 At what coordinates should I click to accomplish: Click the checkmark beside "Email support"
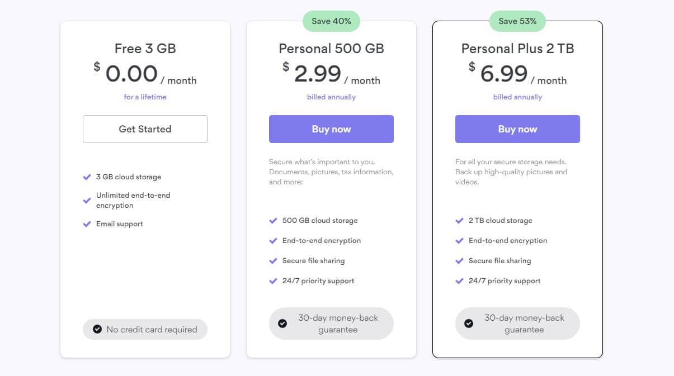click(x=87, y=224)
